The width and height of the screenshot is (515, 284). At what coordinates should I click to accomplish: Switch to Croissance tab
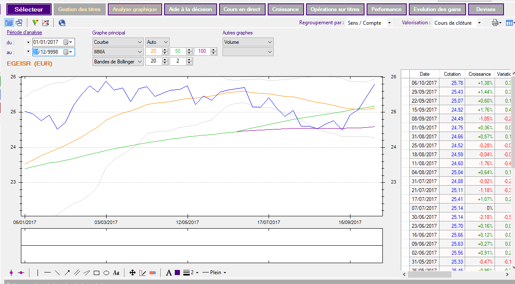(x=286, y=9)
